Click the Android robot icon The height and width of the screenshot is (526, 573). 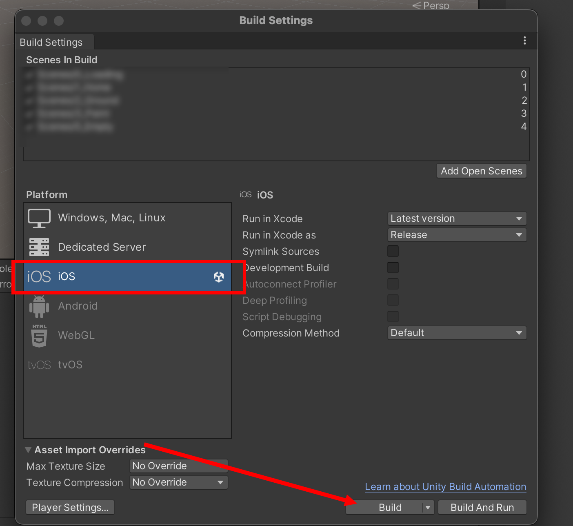[39, 307]
